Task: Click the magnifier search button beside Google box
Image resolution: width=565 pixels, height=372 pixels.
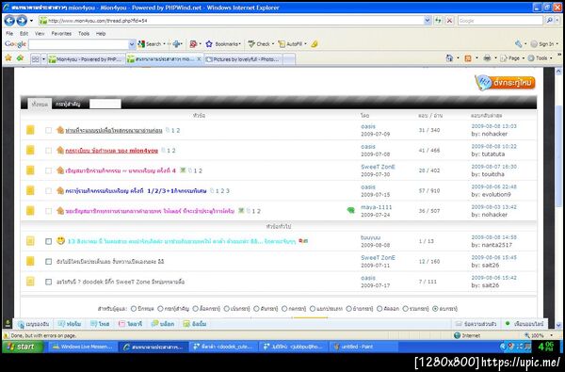Action: click(549, 21)
